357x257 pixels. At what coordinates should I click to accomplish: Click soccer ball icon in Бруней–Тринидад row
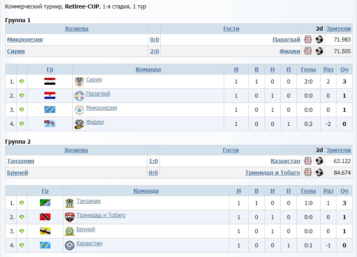pyautogui.click(x=319, y=173)
